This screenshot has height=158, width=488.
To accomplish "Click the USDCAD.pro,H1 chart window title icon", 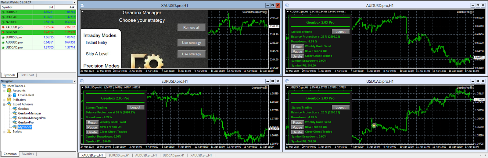I will click(287, 81).
